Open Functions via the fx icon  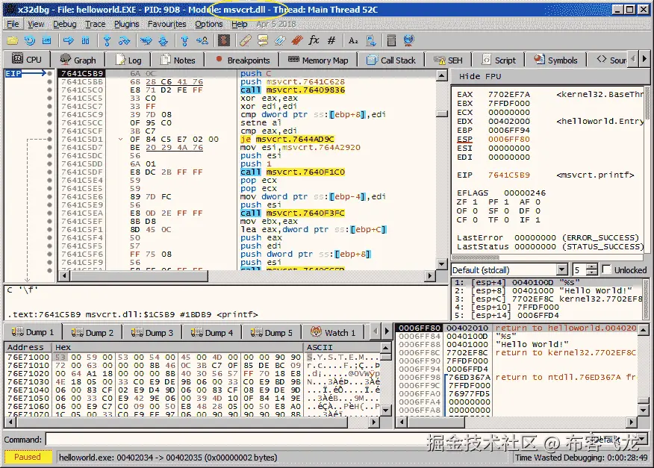(314, 40)
